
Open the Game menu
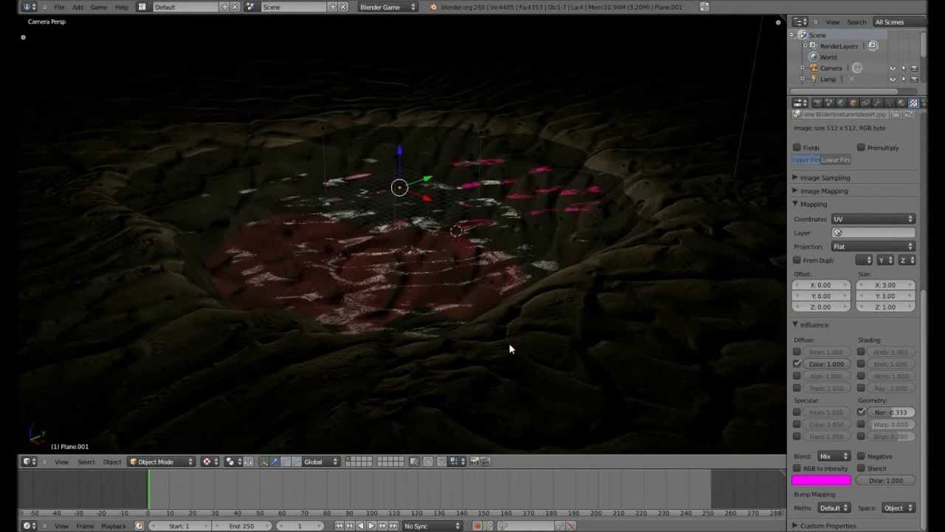[x=98, y=7]
